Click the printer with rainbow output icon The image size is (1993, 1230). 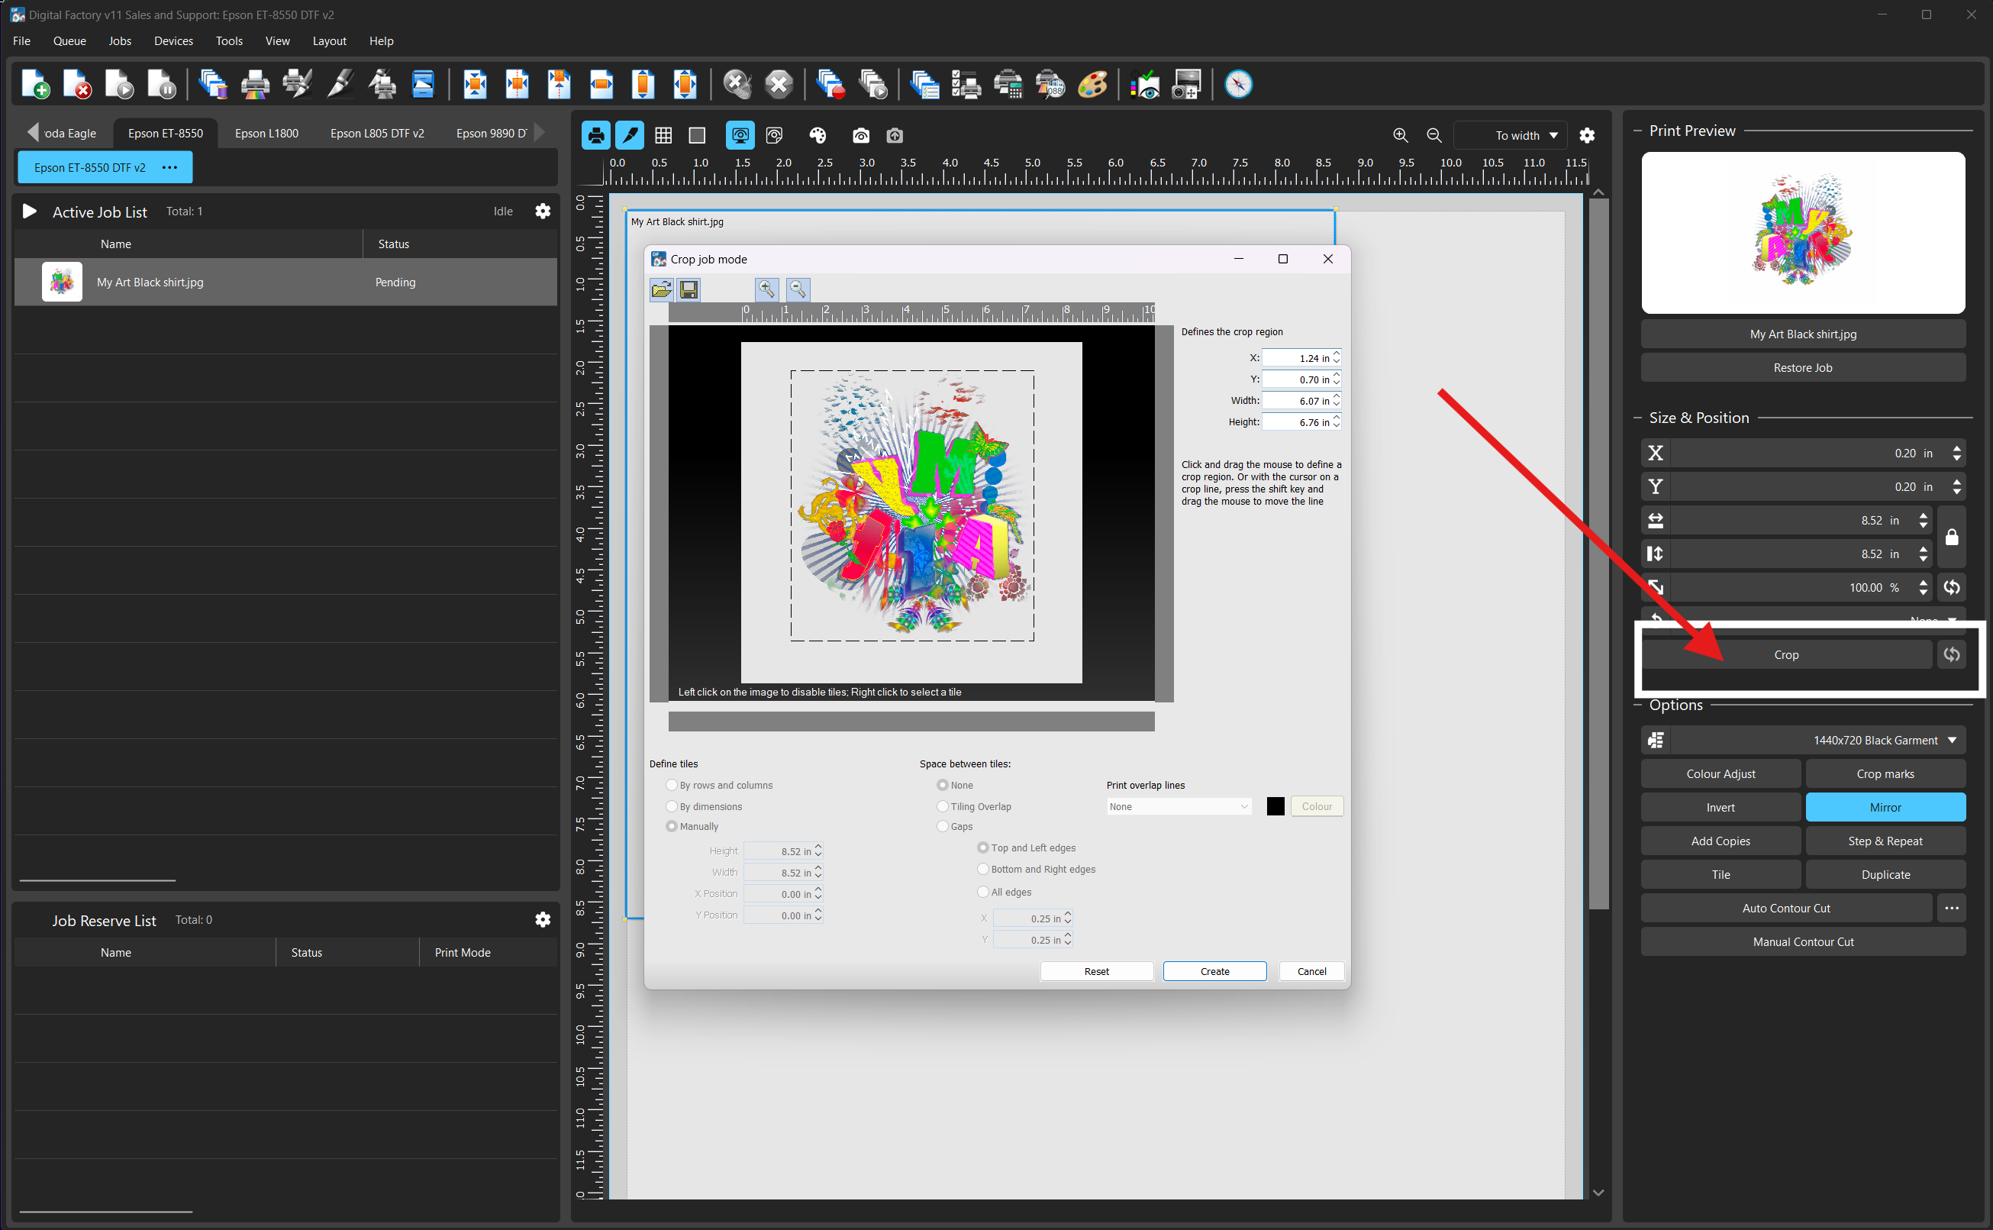click(255, 85)
